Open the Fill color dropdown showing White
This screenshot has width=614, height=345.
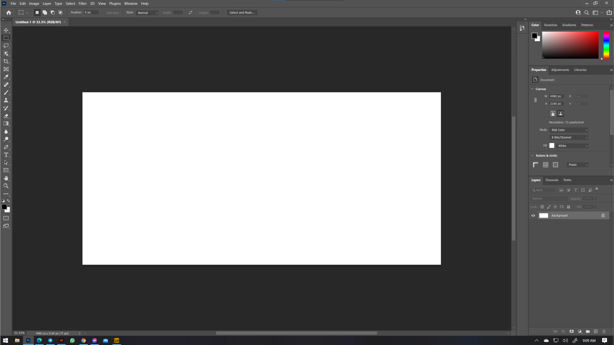click(572, 146)
